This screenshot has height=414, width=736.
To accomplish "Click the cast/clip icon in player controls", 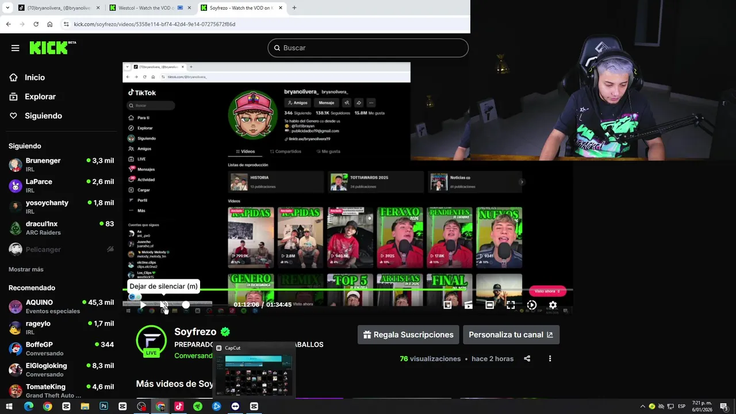I will click(469, 305).
